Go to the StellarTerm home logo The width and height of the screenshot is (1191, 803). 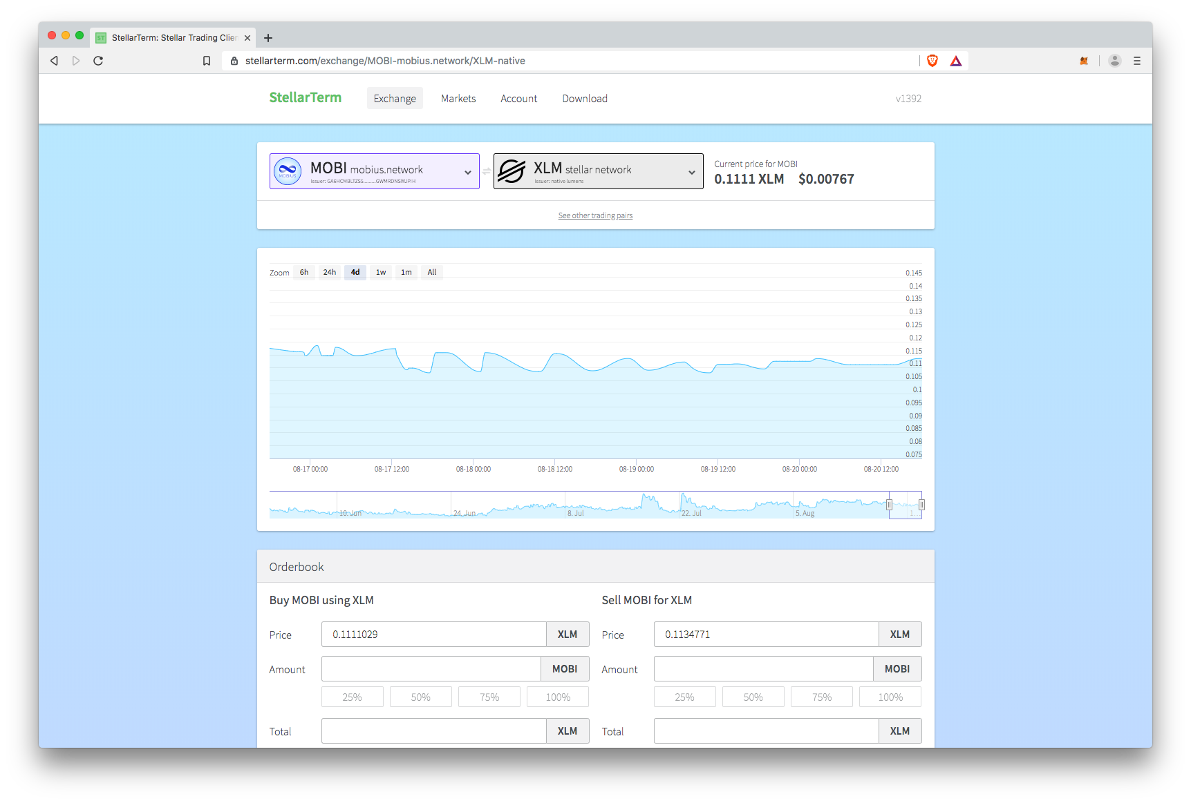click(306, 97)
